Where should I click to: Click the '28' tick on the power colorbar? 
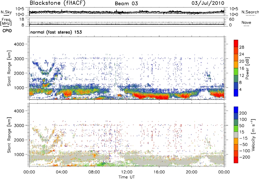pyautogui.click(x=242, y=47)
